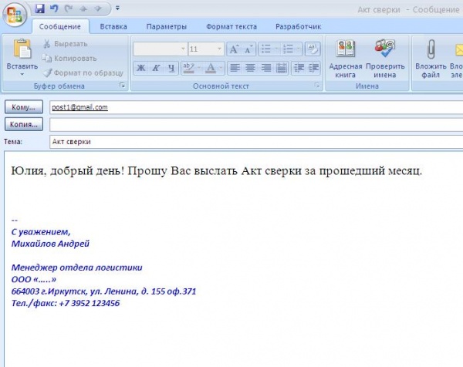
Task: Click the body line starting 'Юлия, добрый день!'
Action: tap(216, 171)
